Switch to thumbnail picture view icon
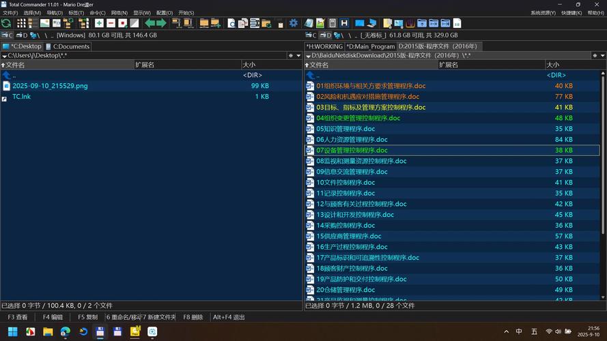This screenshot has width=607, height=341. 45,23
